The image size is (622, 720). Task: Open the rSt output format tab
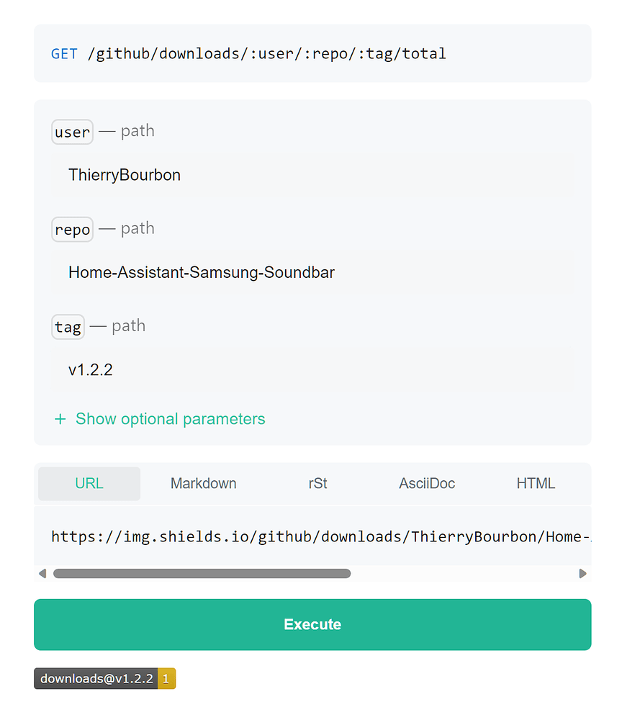[x=317, y=483]
